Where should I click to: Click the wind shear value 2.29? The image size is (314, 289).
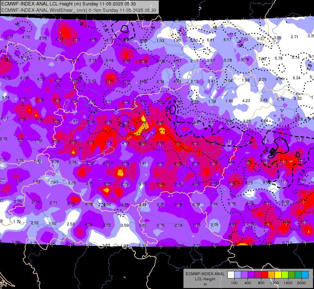pyautogui.click(x=125, y=184)
